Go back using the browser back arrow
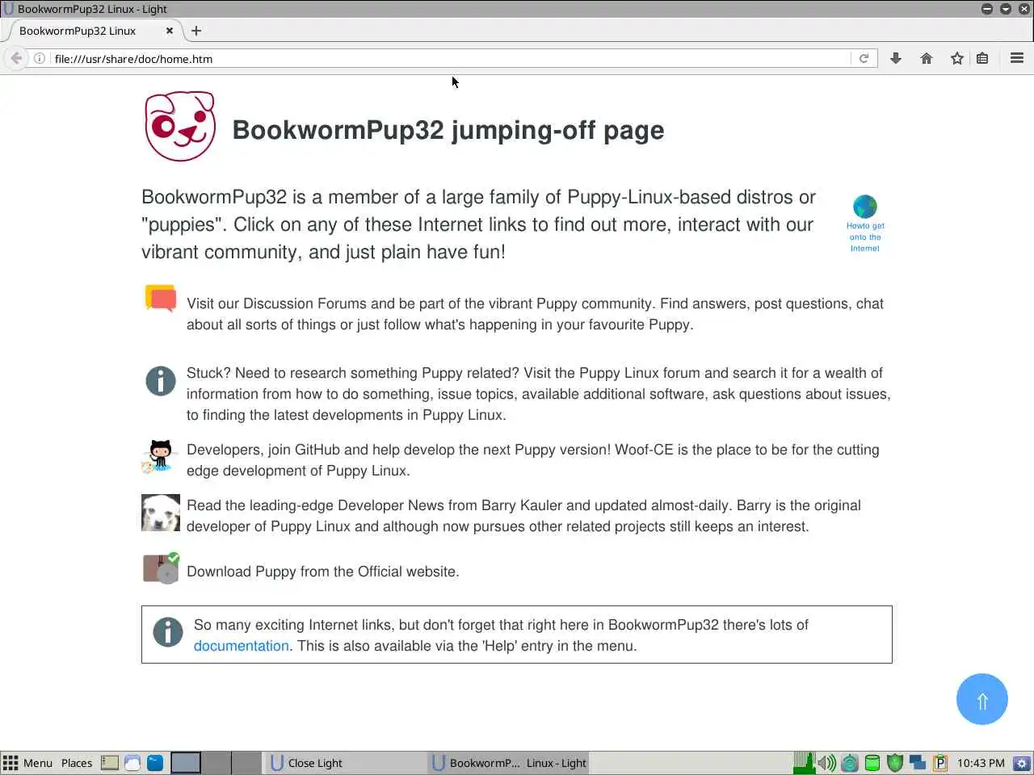 pos(15,58)
